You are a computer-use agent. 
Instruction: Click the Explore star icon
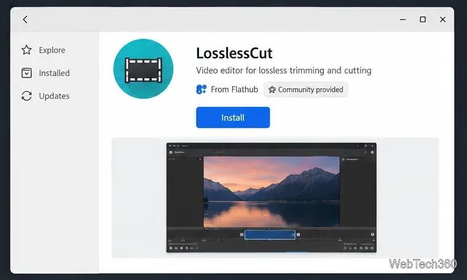(x=26, y=50)
